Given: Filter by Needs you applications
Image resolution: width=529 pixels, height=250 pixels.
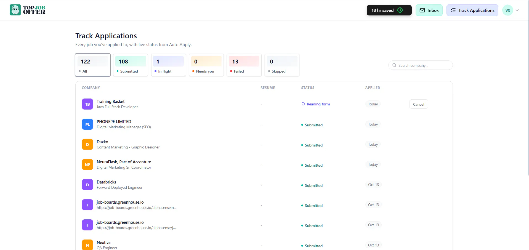Looking at the screenshot, I should click(206, 65).
